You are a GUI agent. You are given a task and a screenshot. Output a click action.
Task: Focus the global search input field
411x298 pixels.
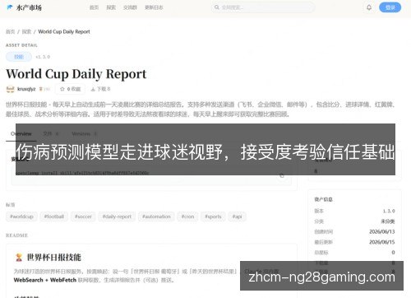(x=263, y=7)
